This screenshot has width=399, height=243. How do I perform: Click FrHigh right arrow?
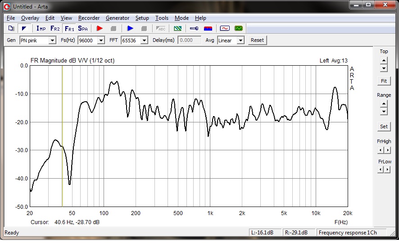(387, 150)
